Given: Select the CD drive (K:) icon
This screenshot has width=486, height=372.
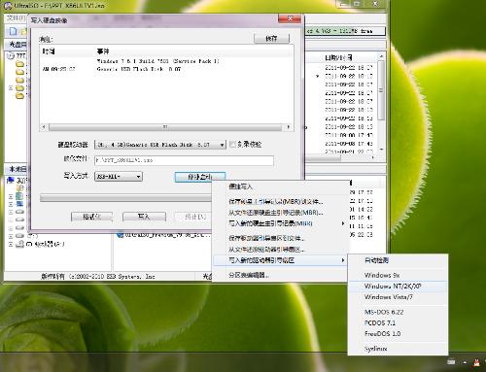Looking at the screenshot, I should [20, 244].
